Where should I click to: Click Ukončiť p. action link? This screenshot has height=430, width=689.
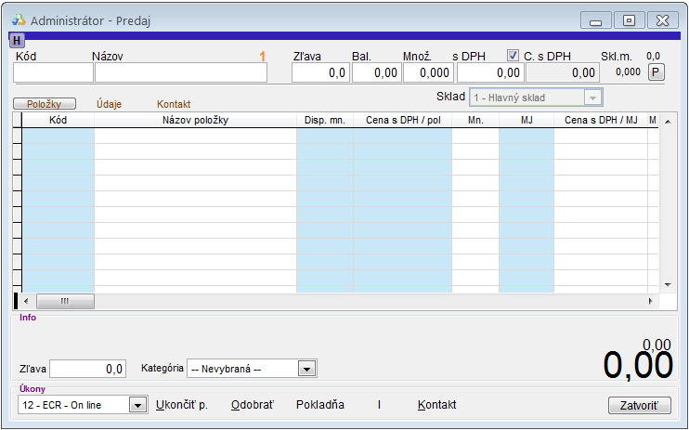click(181, 405)
